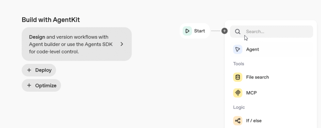Viewport: 321px width, 128px height.
Task: Pick MCP from the Tools list
Action: [x=251, y=93]
